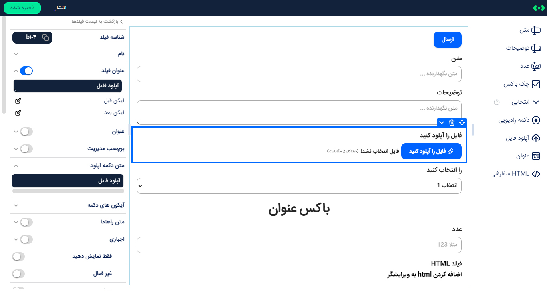Go back via 'بازگشت به لیست فیلدها'
This screenshot has height=307, width=547.
(98, 21)
